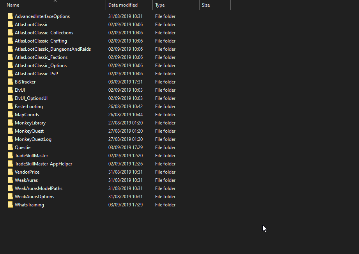Select the Questie folder name
This screenshot has height=254, width=359.
[x=23, y=147]
